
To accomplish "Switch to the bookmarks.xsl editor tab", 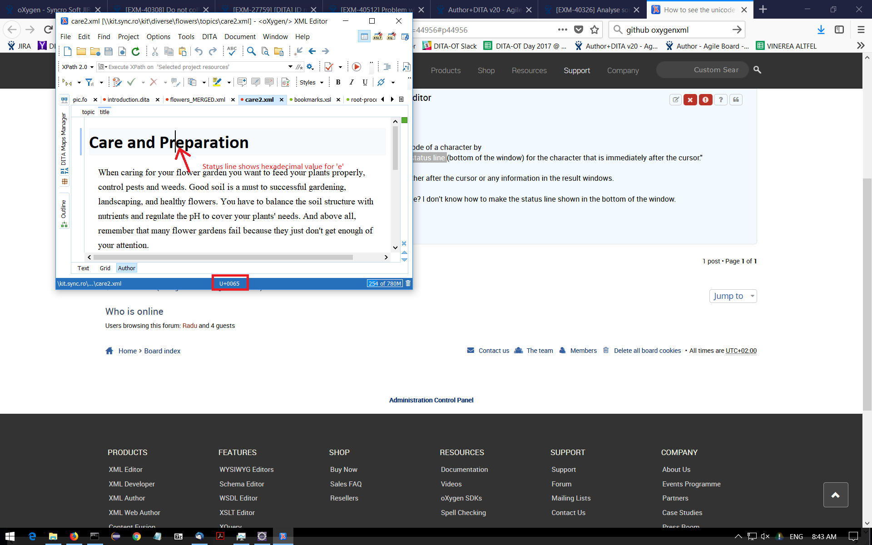I will point(312,99).
